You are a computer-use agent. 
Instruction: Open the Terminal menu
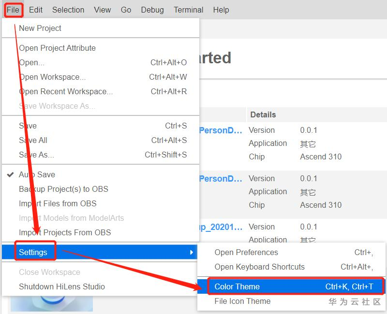(x=189, y=10)
